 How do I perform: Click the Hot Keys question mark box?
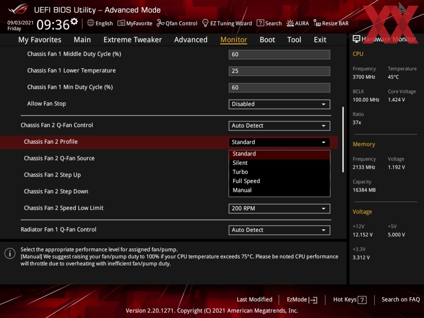click(x=362, y=300)
